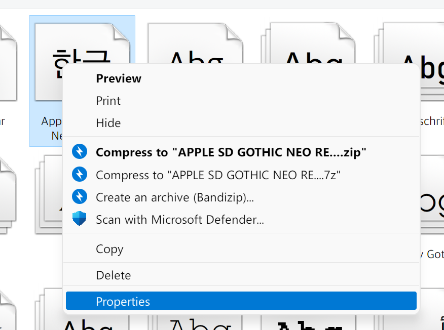Click the Bandizip icon beside the .7z compress entry

[x=80, y=175]
